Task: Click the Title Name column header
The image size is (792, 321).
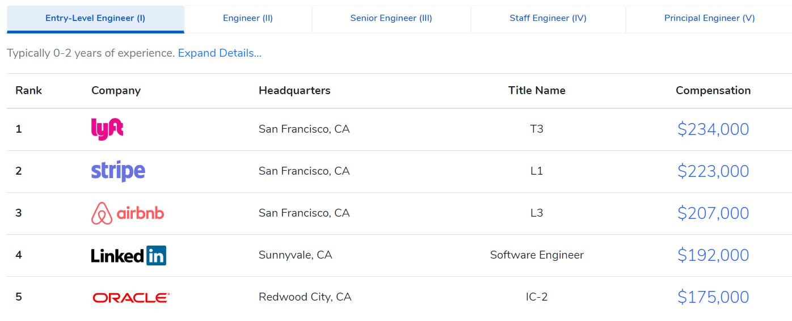Action: pyautogui.click(x=537, y=91)
